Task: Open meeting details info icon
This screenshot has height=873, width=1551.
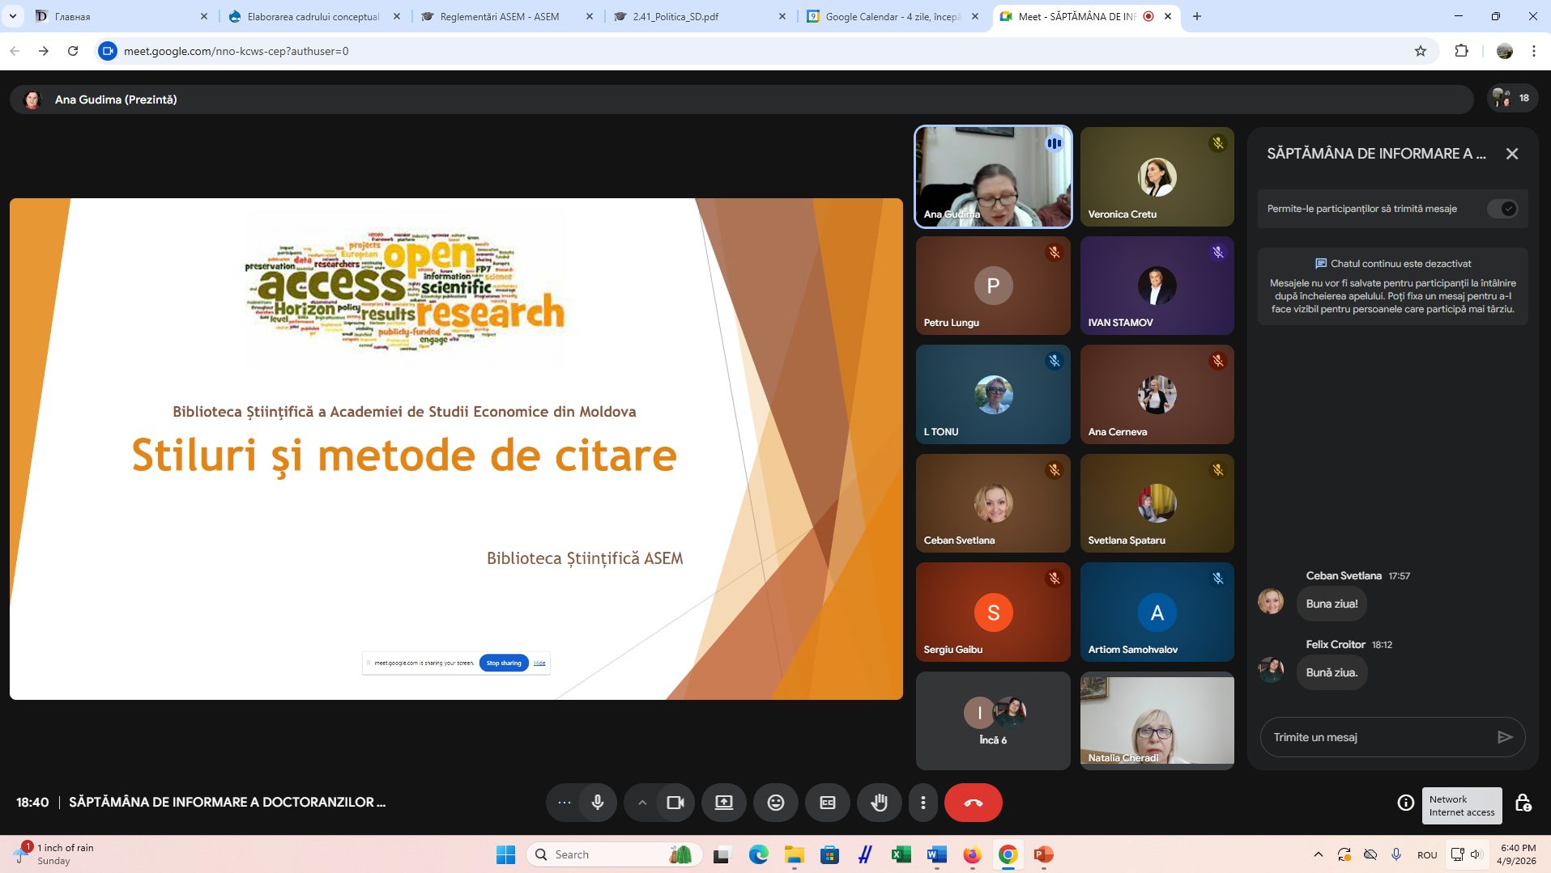Action: (x=1405, y=803)
